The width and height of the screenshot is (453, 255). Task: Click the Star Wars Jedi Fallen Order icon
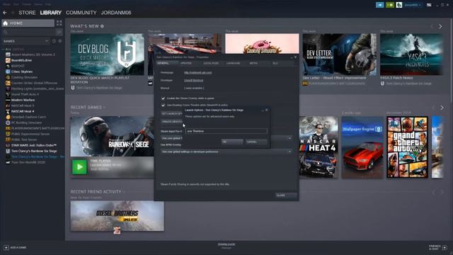(x=8, y=145)
